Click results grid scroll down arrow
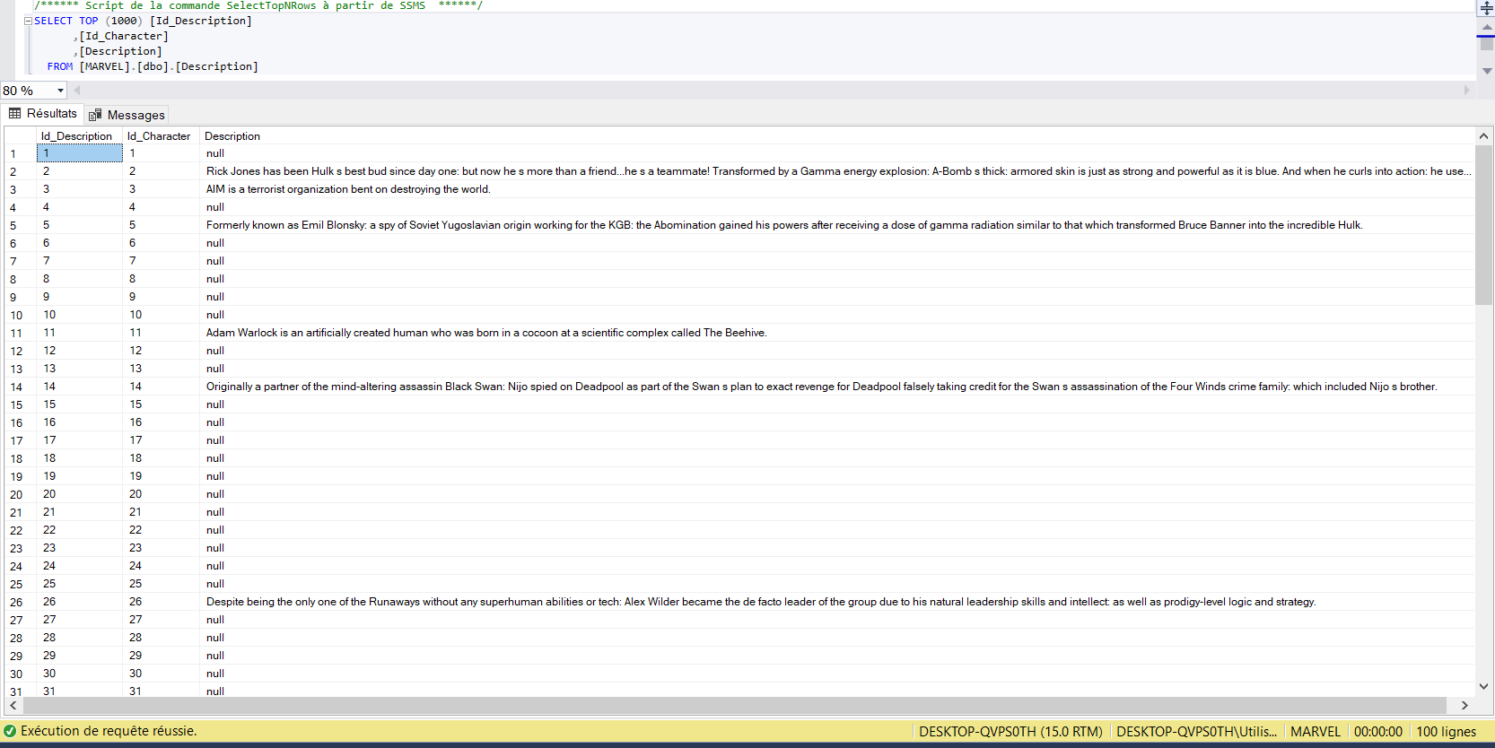 pyautogui.click(x=1483, y=687)
